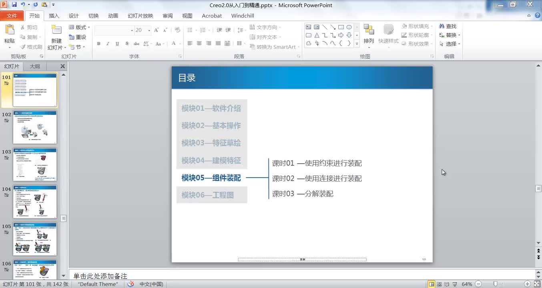542x288 pixels.
Task: Select slide 104 thumbnail
Action: point(35,202)
